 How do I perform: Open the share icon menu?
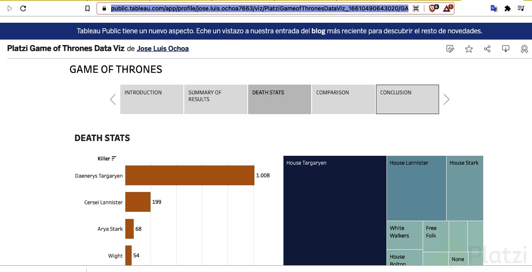coord(487,49)
